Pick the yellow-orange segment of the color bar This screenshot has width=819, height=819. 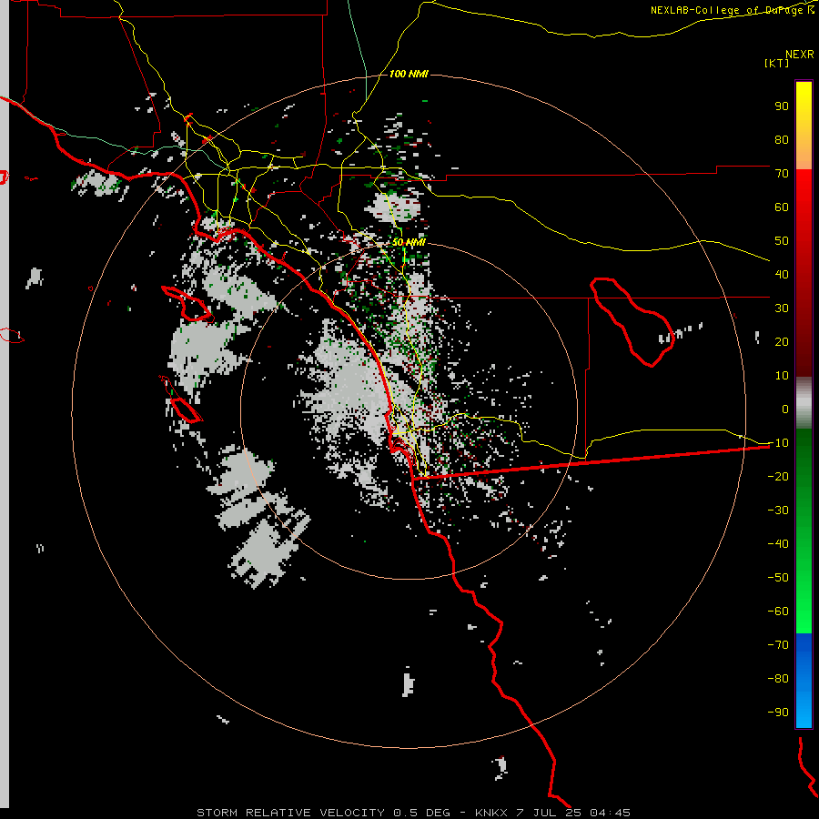pyautogui.click(x=804, y=126)
